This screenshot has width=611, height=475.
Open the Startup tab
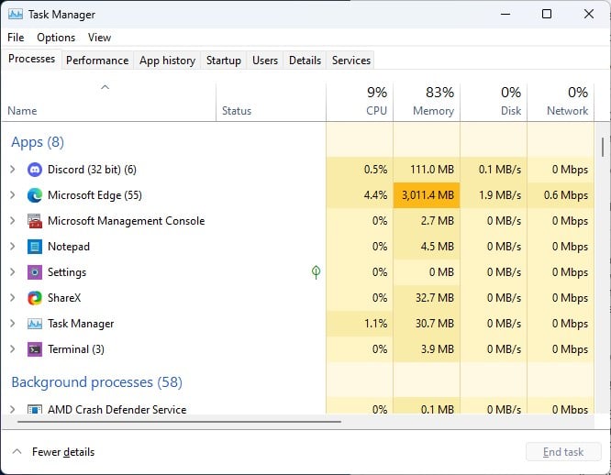(x=224, y=61)
